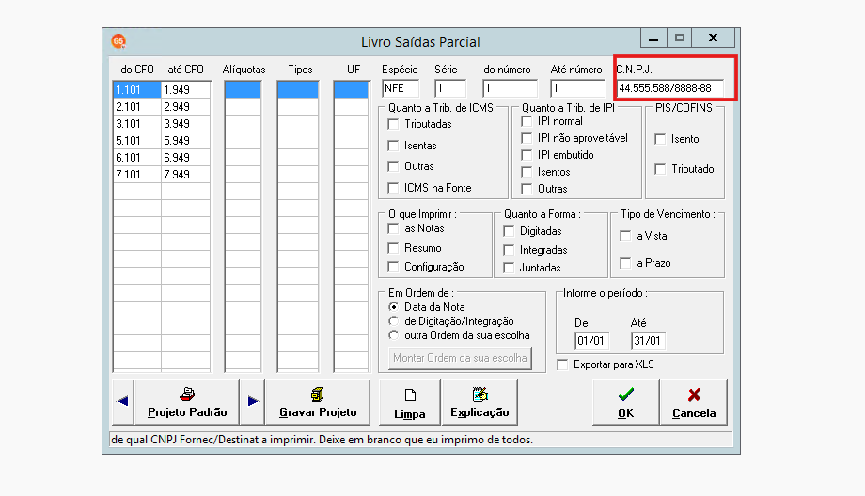Check Isentos under Trib. de IPI
This screenshot has height=496, width=865.
[x=527, y=172]
